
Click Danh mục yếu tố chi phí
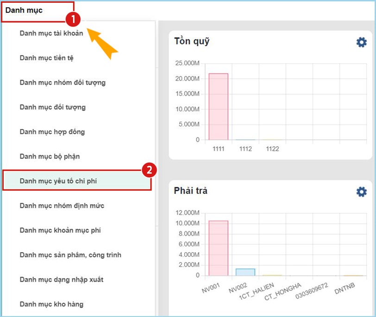(58, 181)
